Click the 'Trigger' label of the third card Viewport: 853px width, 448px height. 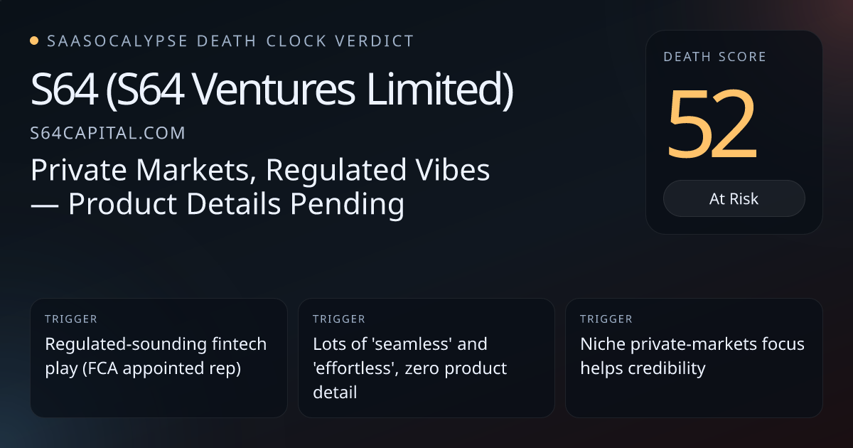(606, 319)
